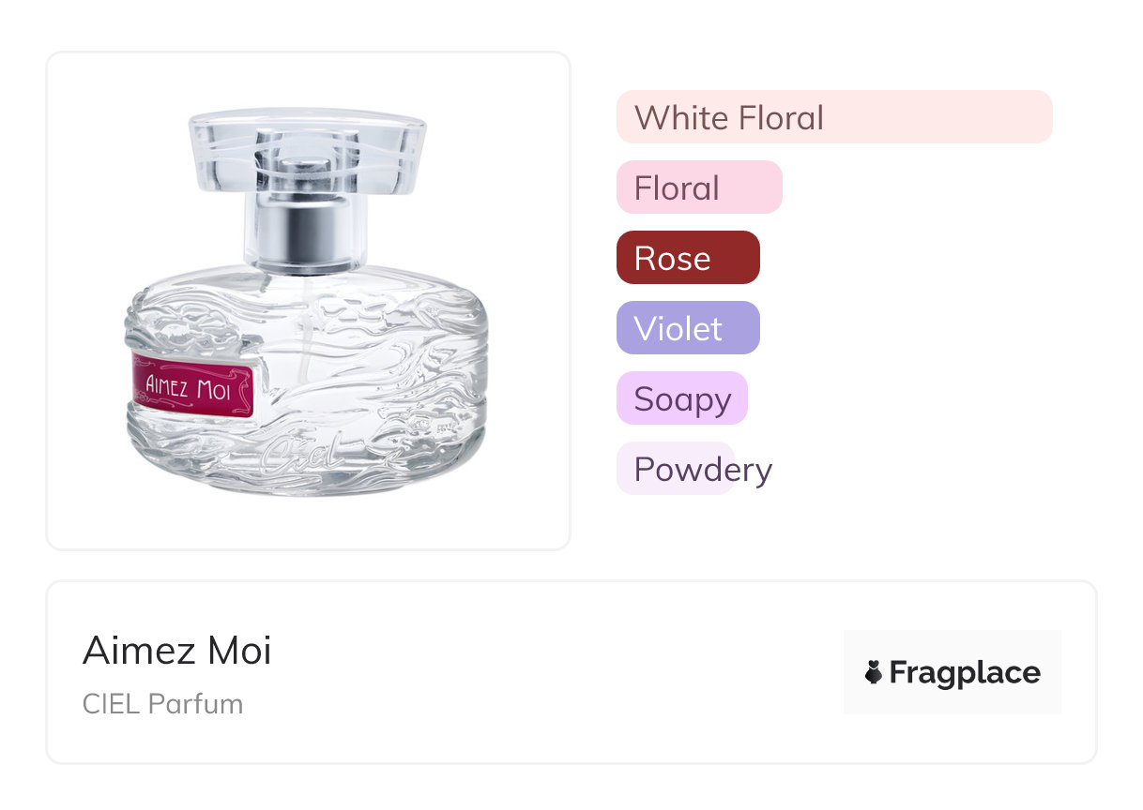Click the Fragplace wordmark text

point(965,672)
